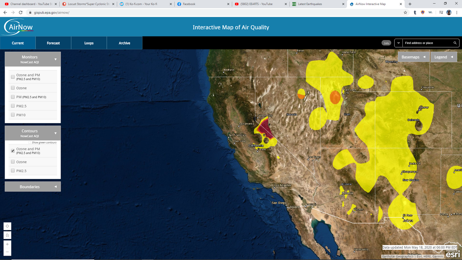Click the Info button
The width and height of the screenshot is (462, 260).
coord(387,43)
